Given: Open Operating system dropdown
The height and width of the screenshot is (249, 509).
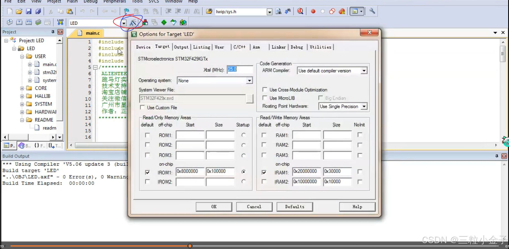Looking at the screenshot, I should click(x=249, y=81).
